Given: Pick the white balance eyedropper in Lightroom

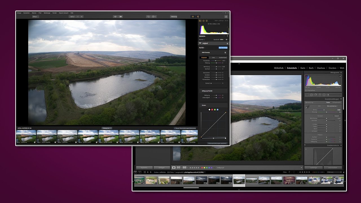Looking at the screenshot, I should click(x=307, y=107).
